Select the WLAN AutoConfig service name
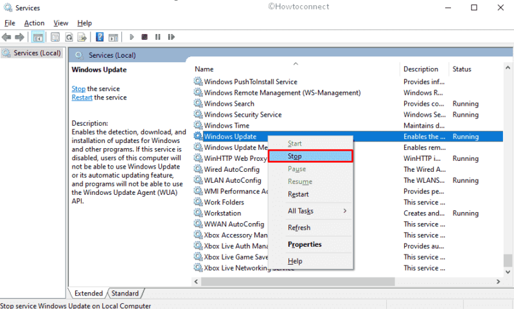 pos(233,180)
